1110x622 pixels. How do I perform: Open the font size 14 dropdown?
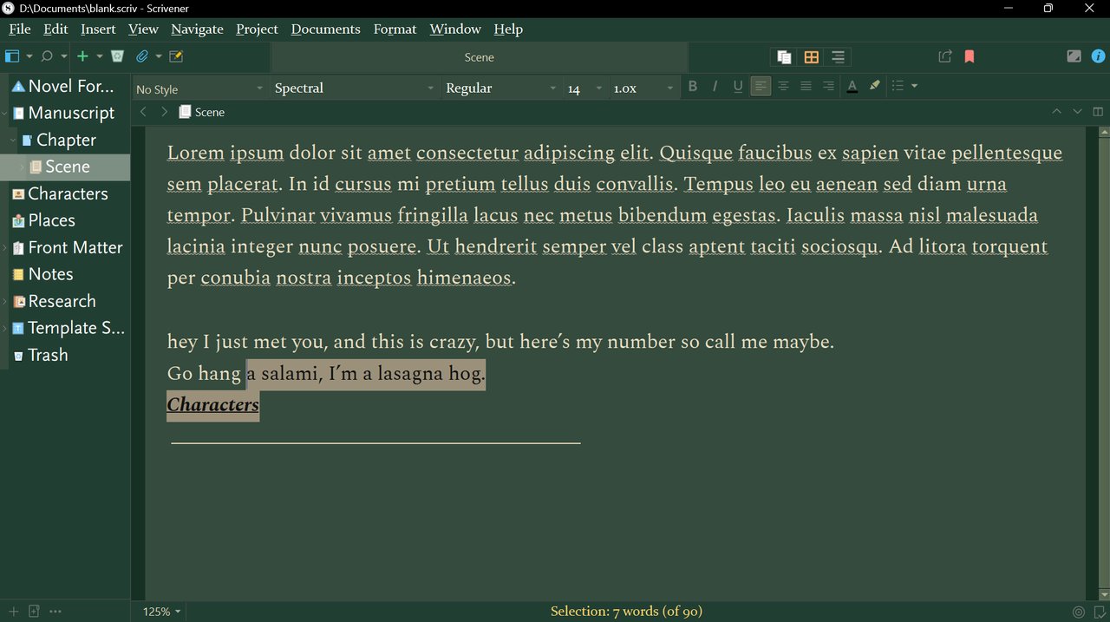585,88
